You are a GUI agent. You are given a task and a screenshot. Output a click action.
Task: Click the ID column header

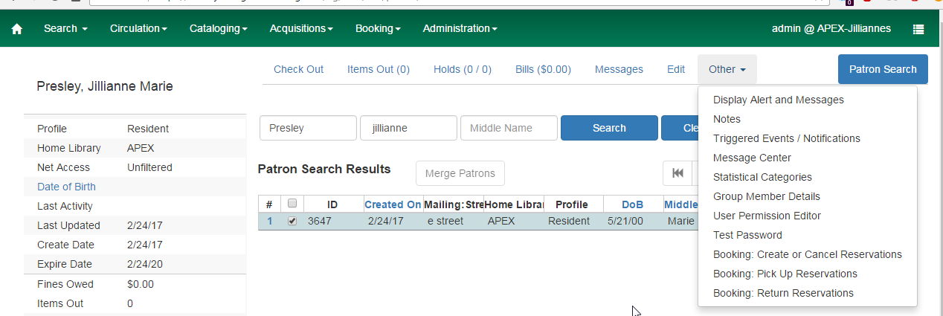[x=332, y=204]
